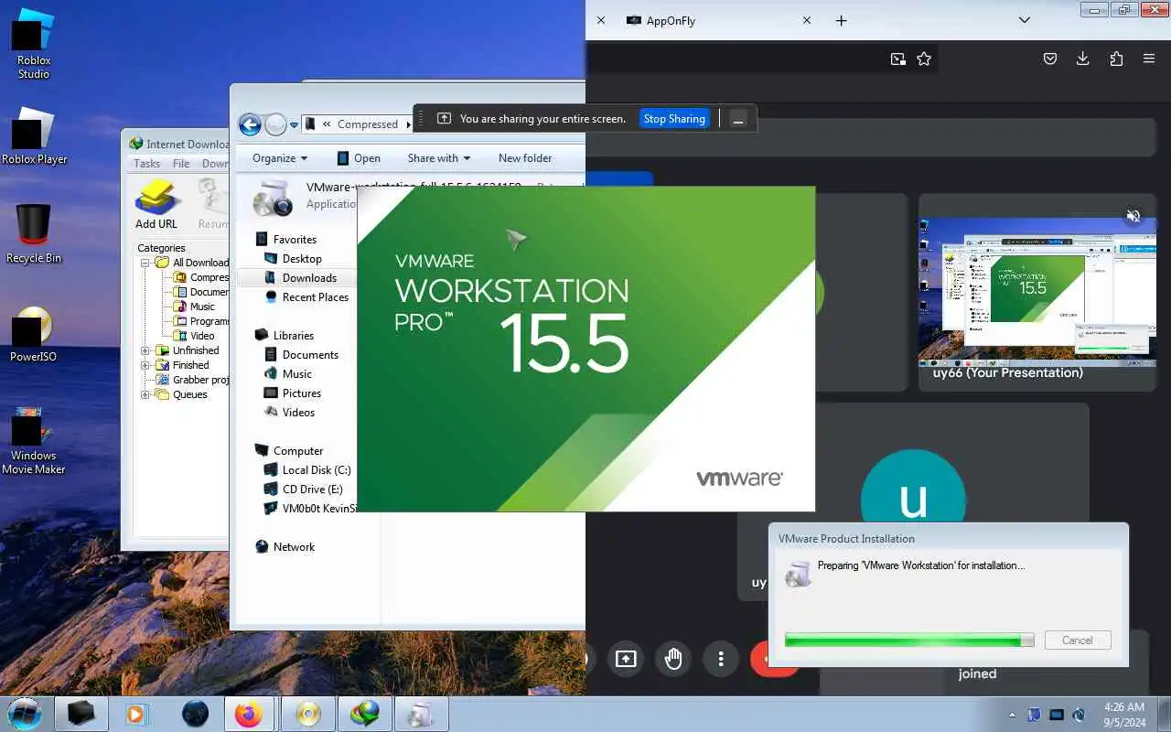This screenshot has height=732, width=1171.
Task: Show hidden system tray icons
Action: 1012,715
